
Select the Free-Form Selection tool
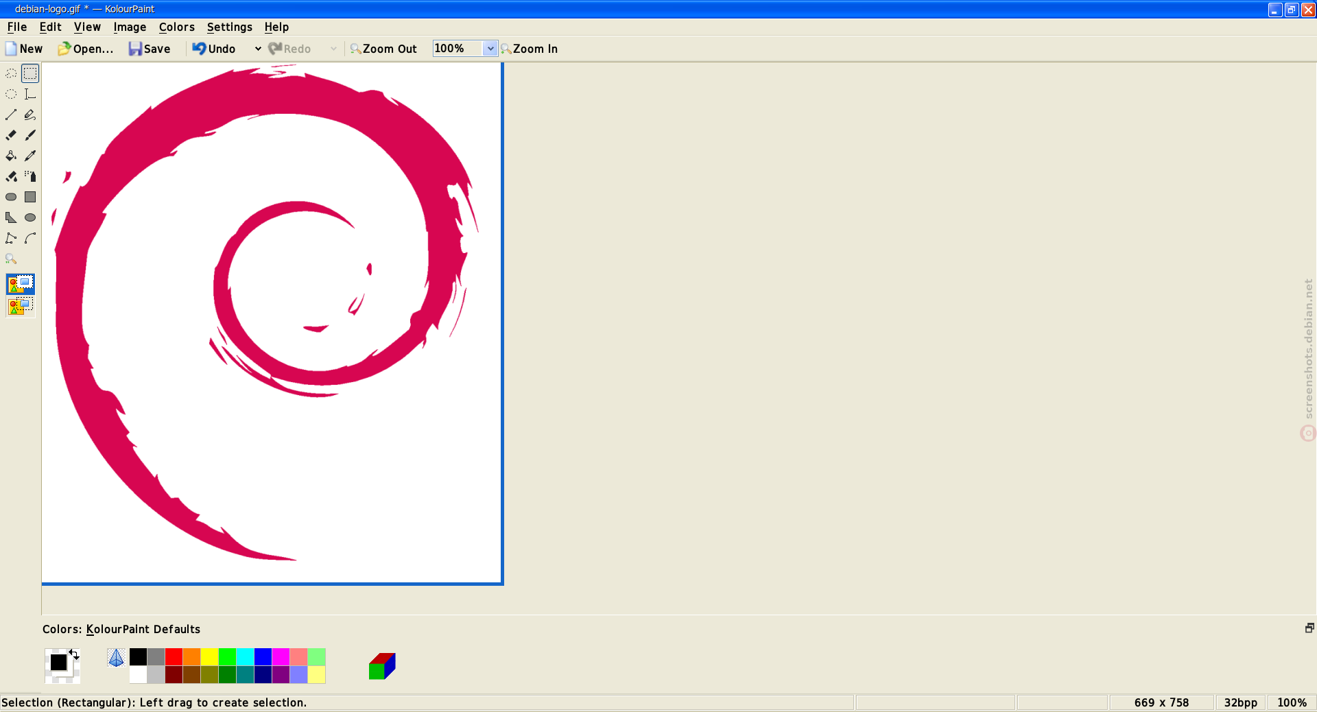coord(11,73)
